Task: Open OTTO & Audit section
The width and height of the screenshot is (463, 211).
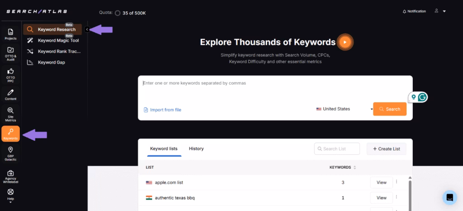Action: pos(11,53)
